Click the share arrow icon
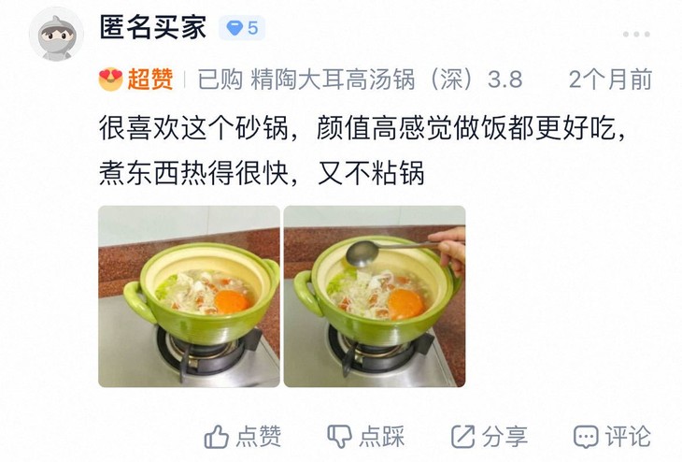 coord(462,437)
